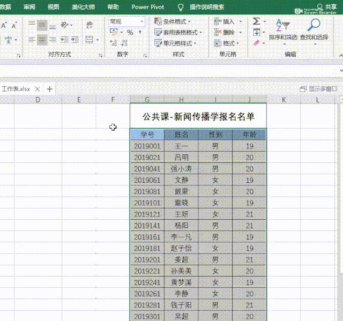Align text to the left
The width and height of the screenshot is (343, 321).
[32, 40]
